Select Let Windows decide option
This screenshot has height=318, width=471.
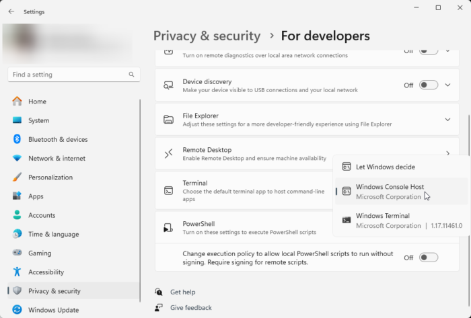pyautogui.click(x=385, y=167)
